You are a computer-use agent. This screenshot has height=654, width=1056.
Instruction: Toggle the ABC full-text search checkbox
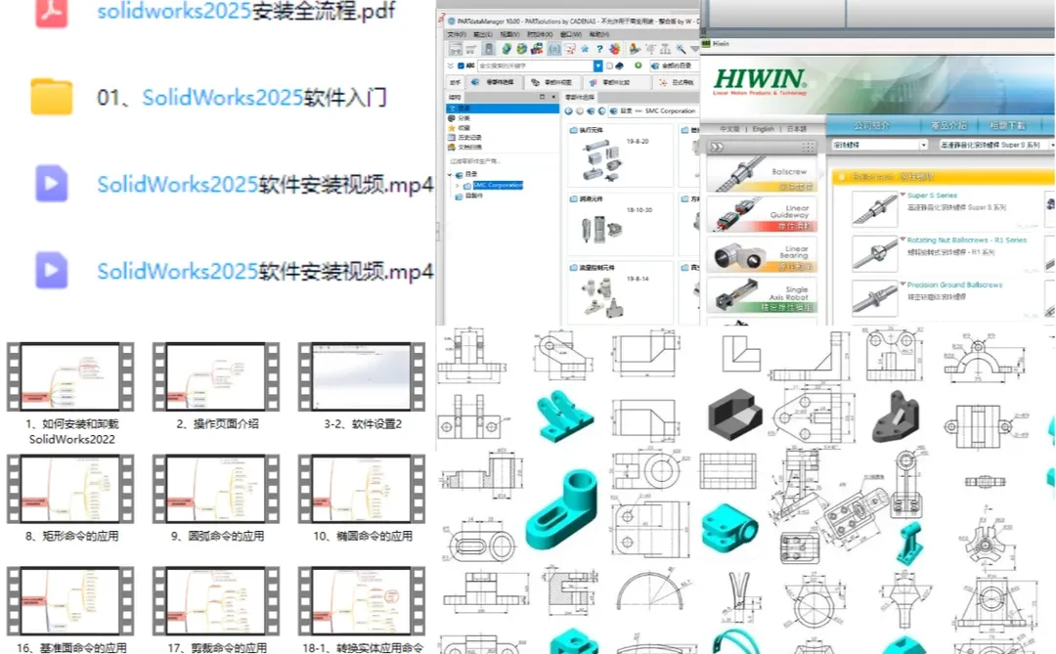461,65
